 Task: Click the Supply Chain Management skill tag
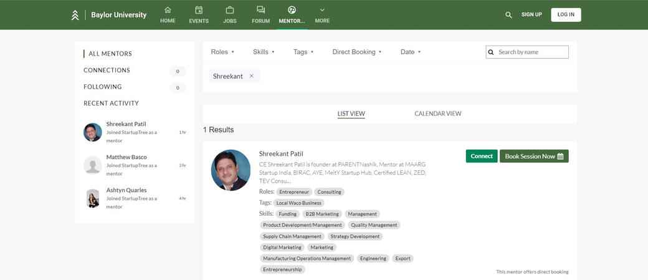[292, 236]
